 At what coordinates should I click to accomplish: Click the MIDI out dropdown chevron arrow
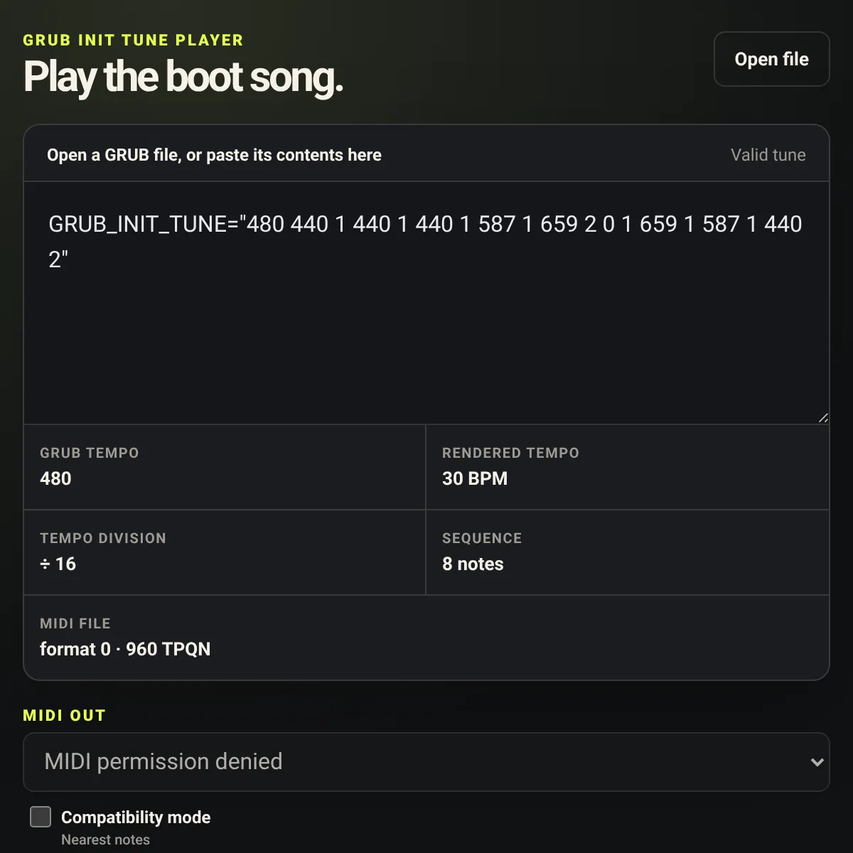(817, 762)
